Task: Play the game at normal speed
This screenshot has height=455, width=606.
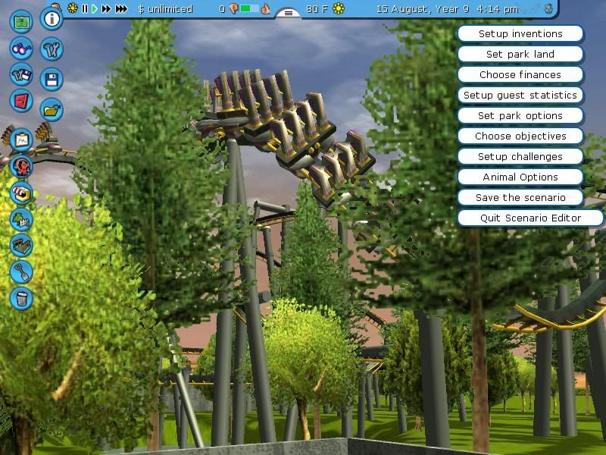Action: tap(94, 8)
